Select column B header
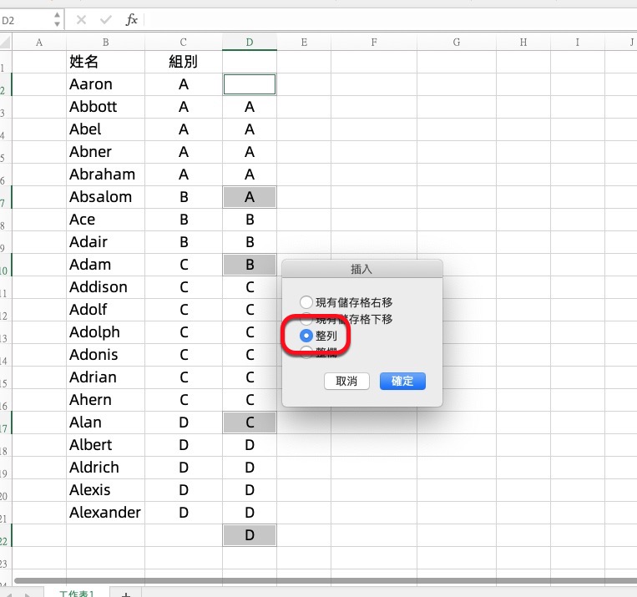Screen dimensions: 637x597 [106, 43]
